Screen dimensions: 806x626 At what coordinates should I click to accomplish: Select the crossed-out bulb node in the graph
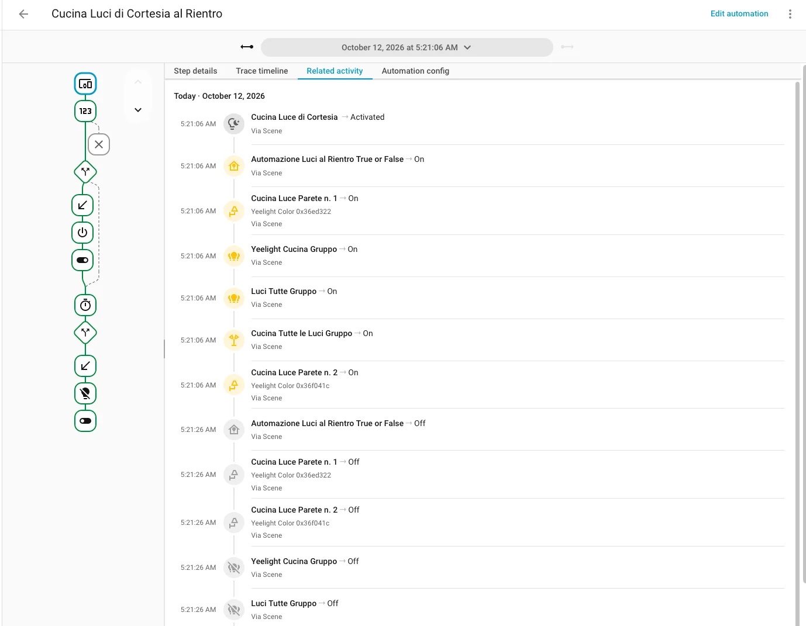click(x=85, y=393)
